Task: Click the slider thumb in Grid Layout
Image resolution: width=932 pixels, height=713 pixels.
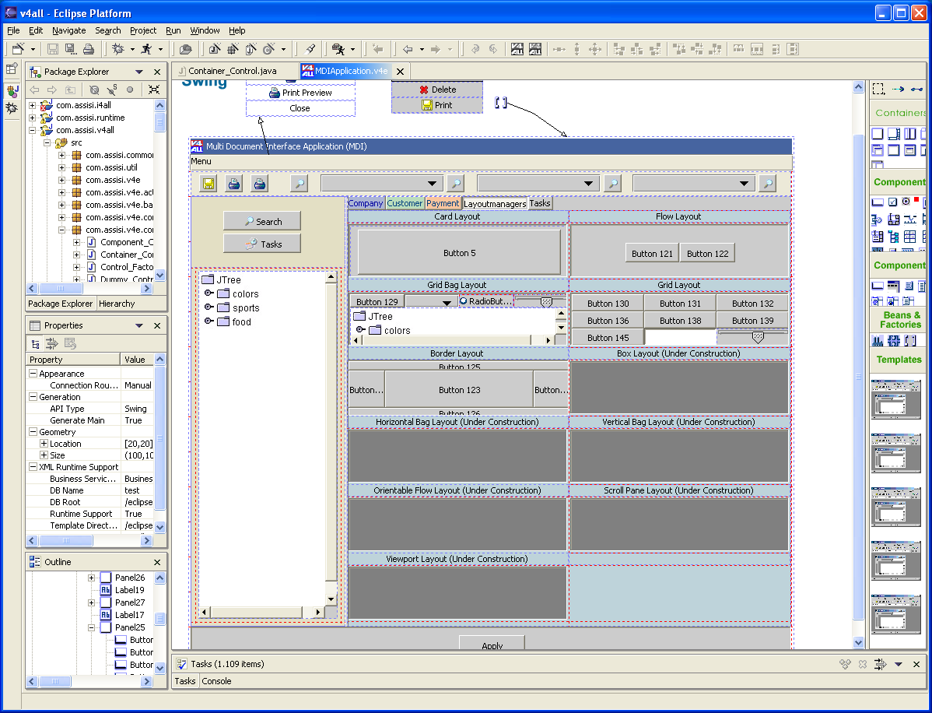Action: pos(758,336)
